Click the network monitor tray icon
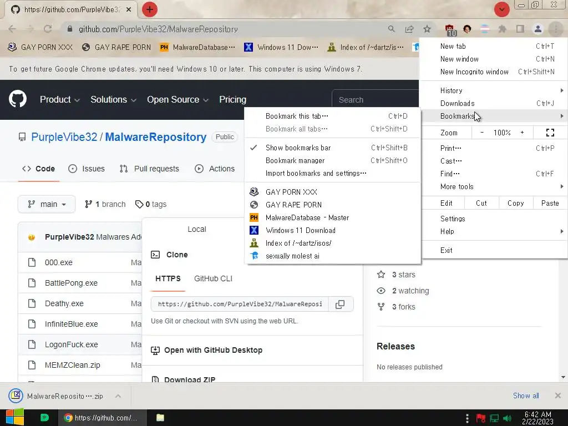Screen dimensions: 568x426 (494, 418)
